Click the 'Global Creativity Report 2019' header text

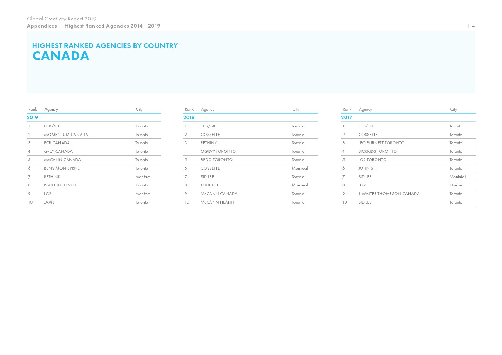point(62,19)
